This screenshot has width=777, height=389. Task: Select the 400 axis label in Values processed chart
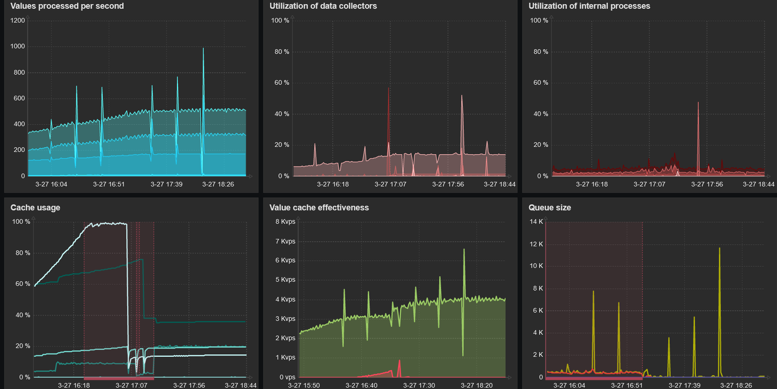19,124
